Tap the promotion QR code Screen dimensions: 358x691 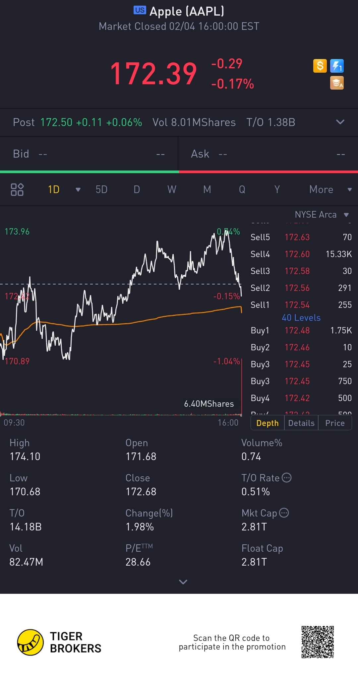[318, 642]
